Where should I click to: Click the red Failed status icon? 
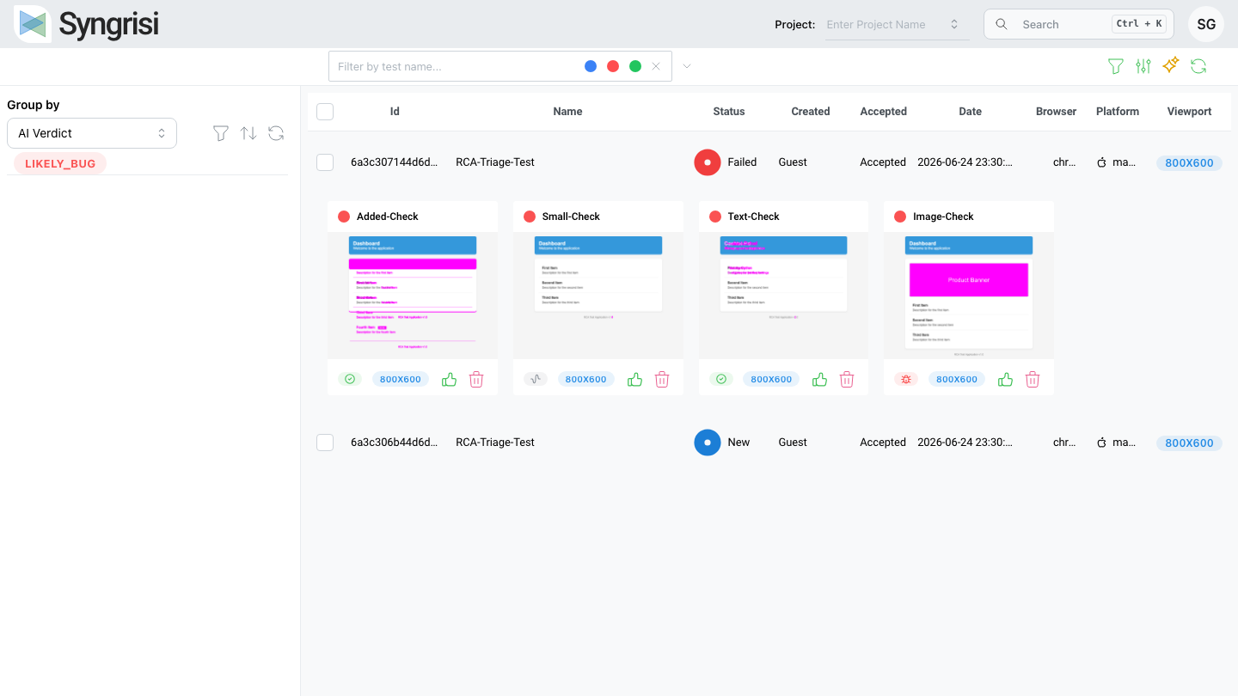(708, 162)
